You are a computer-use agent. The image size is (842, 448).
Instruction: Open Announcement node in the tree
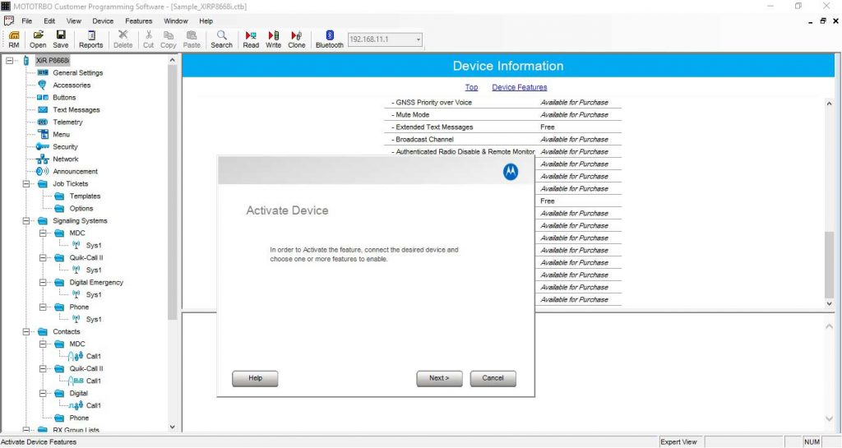coord(75,172)
